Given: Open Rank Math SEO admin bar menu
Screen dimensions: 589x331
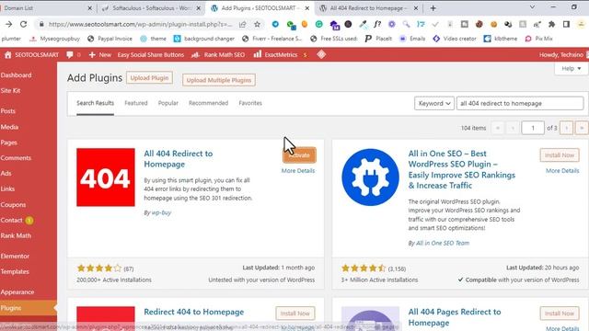Looking at the screenshot, I should pos(218,55).
